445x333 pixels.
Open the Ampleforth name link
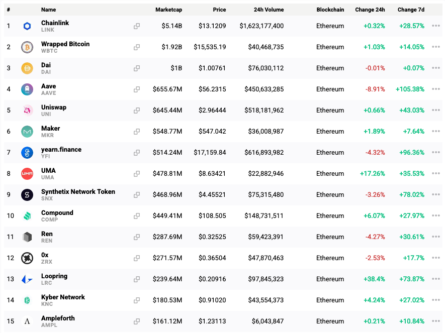click(58, 318)
